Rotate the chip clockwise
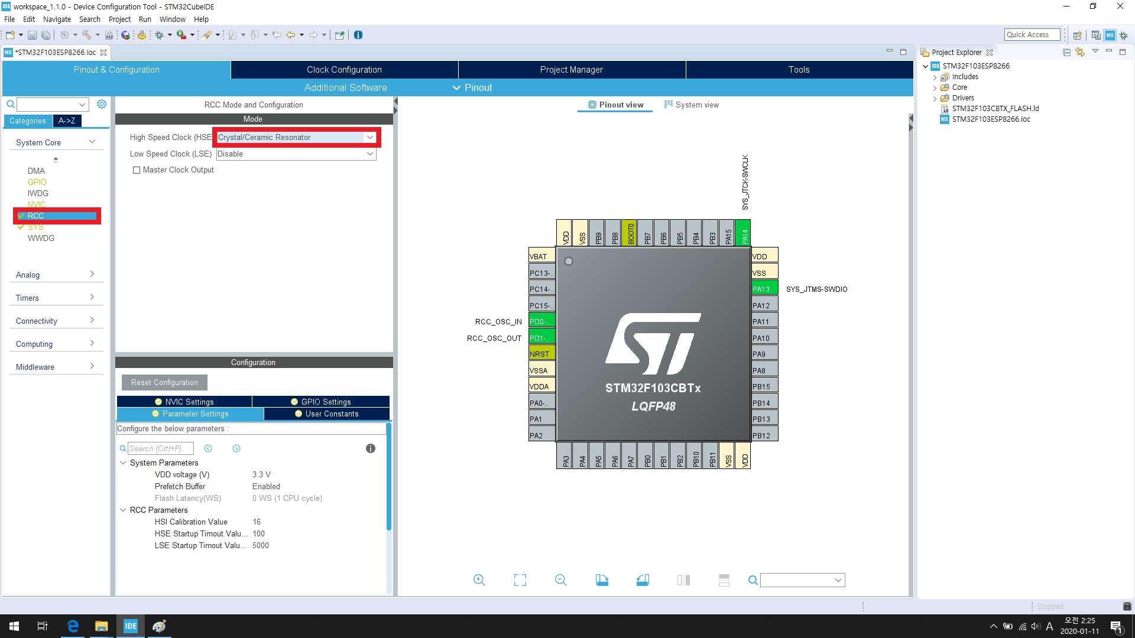 click(x=602, y=580)
